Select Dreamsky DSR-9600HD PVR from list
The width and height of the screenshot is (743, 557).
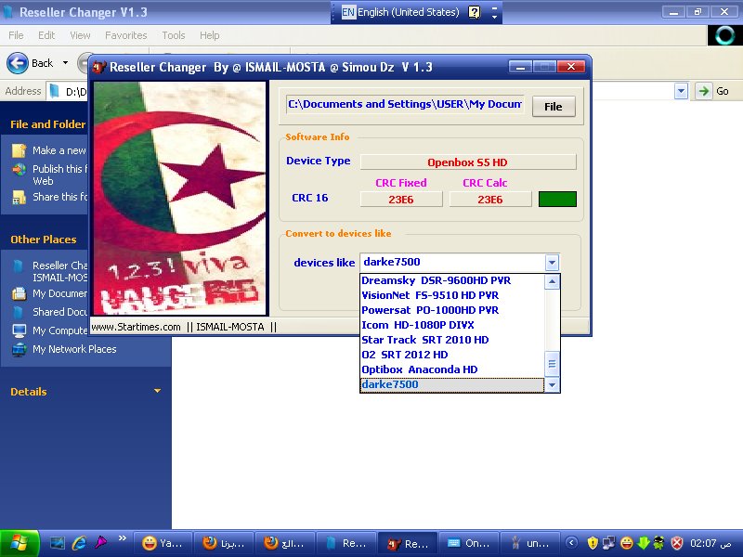point(452,280)
